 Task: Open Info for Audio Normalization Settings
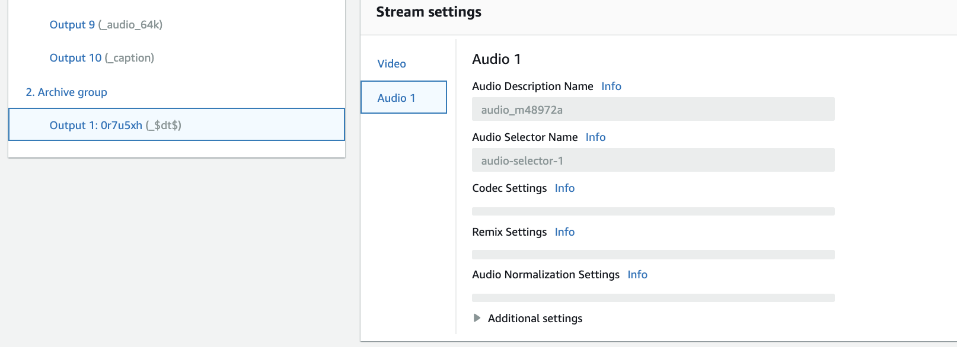637,275
